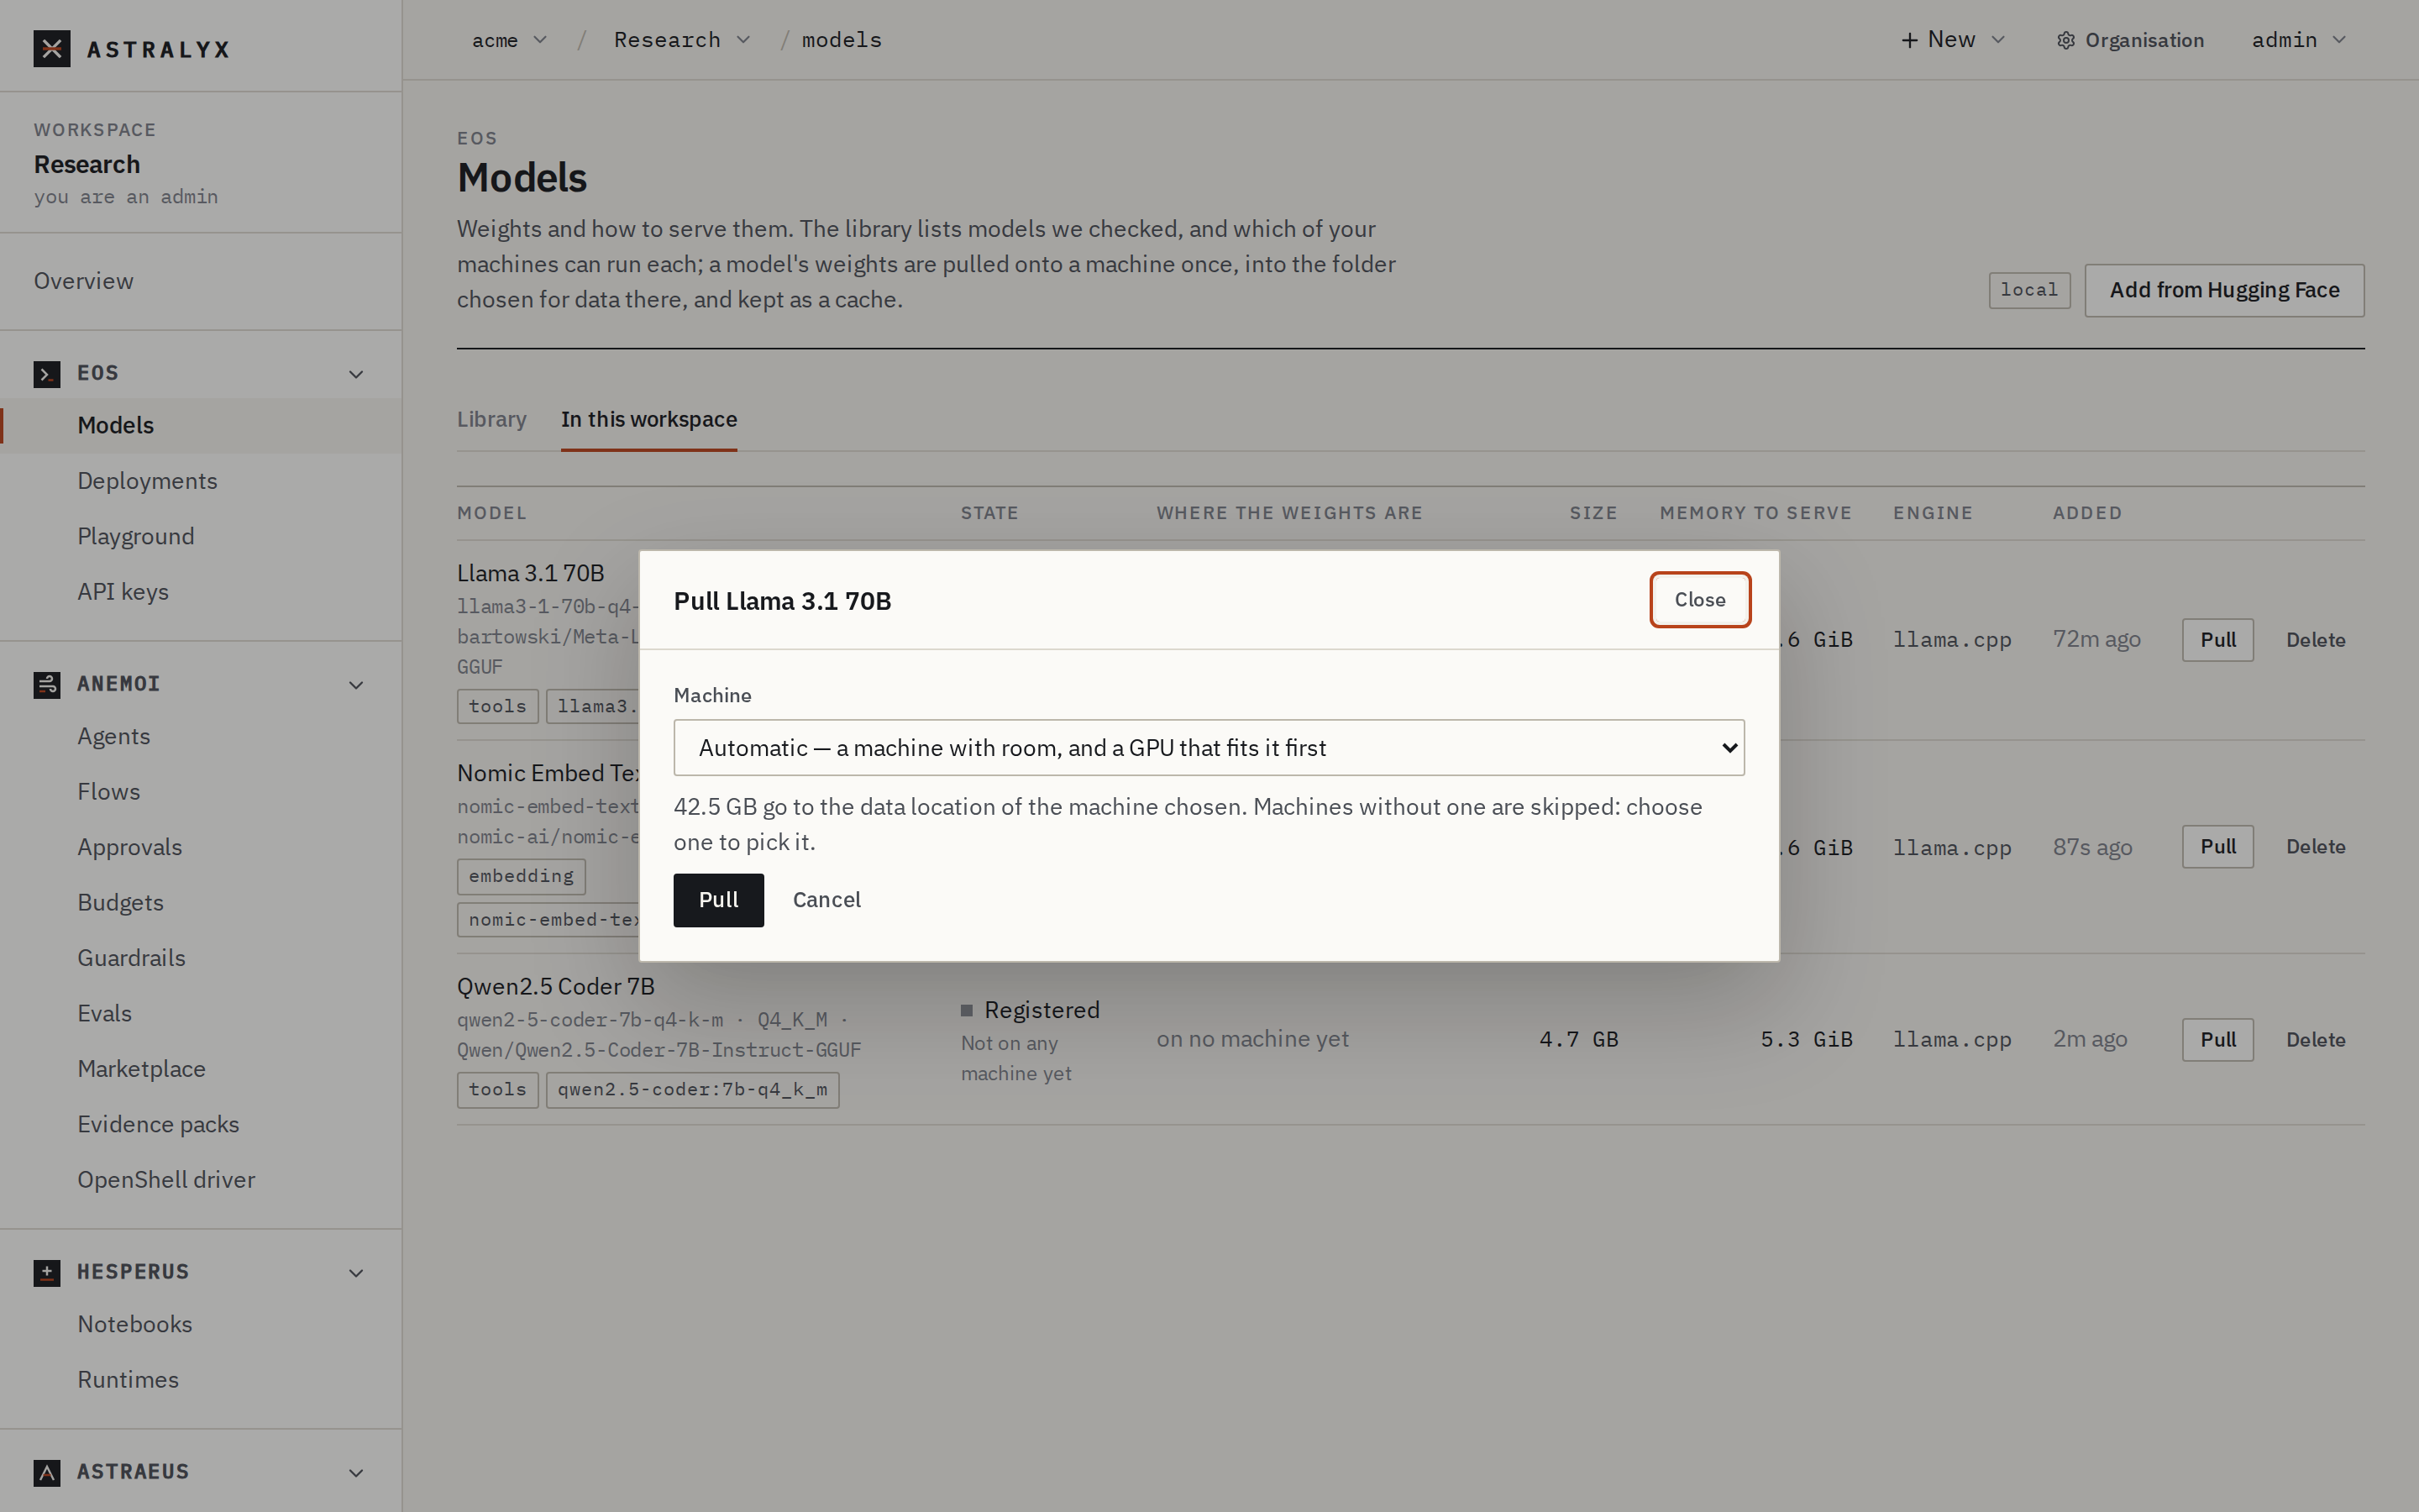Viewport: 2419px width, 1512px height.
Task: Pull the Qwen2.5 Coder 7B model
Action: (2217, 1040)
